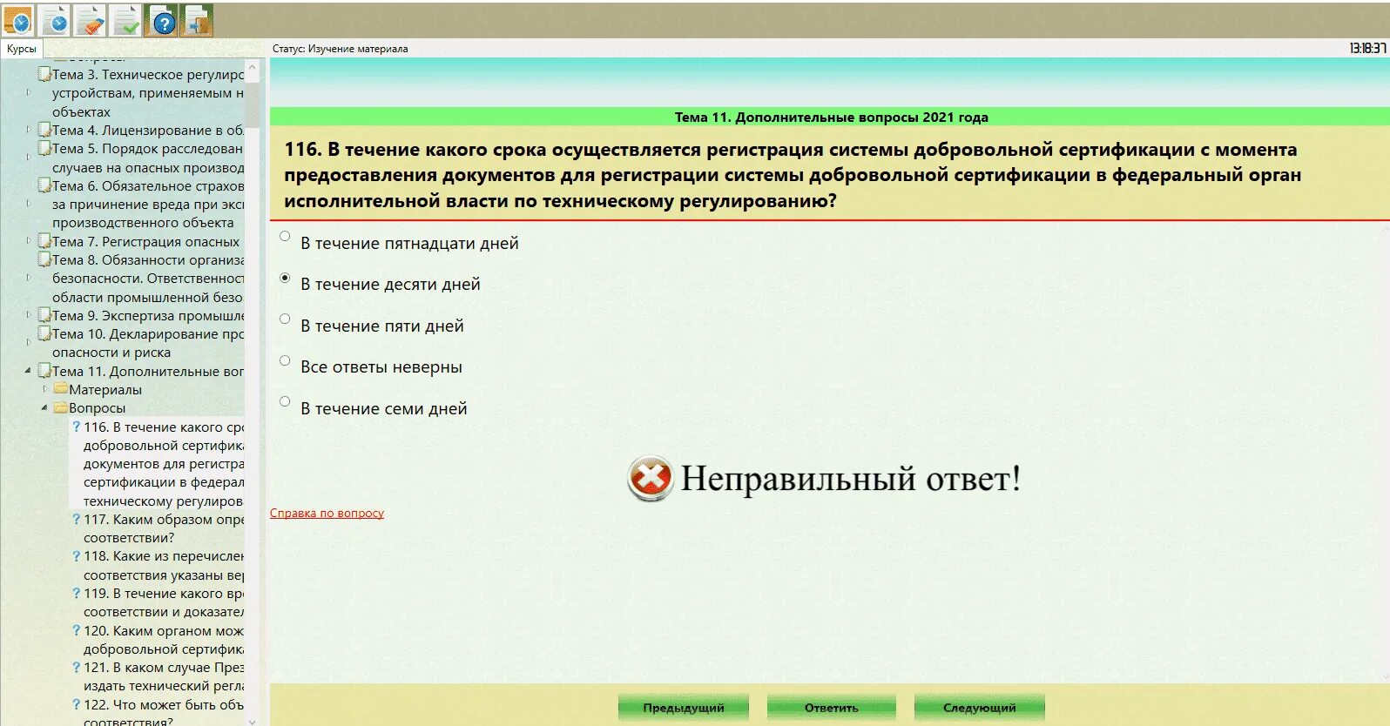Image resolution: width=1390 pixels, height=726 pixels.
Task: Open the blue question mark help icon
Action: (163, 20)
